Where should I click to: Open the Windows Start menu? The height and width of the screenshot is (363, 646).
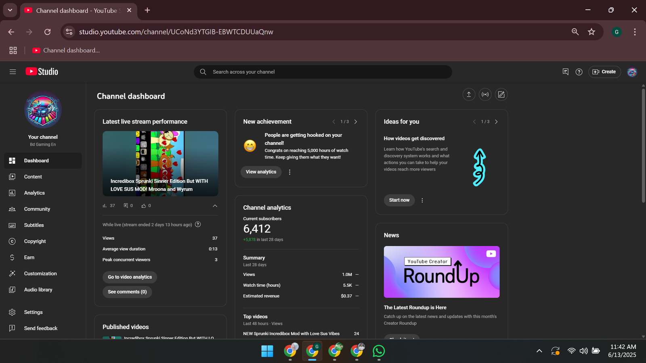[x=267, y=351]
